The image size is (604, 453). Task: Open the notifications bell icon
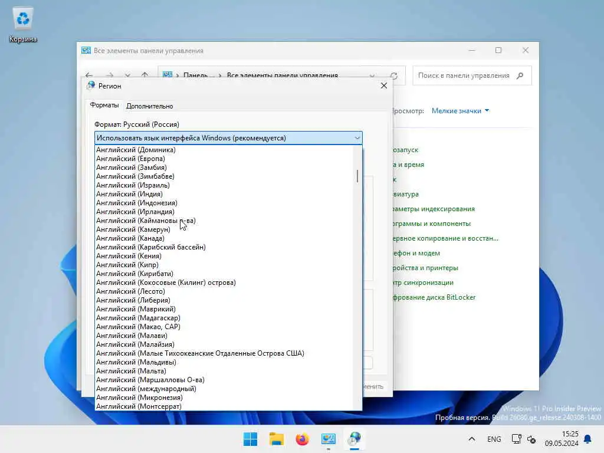[x=587, y=439]
